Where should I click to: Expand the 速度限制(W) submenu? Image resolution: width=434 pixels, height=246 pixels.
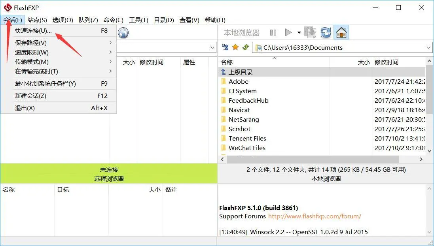[59, 52]
